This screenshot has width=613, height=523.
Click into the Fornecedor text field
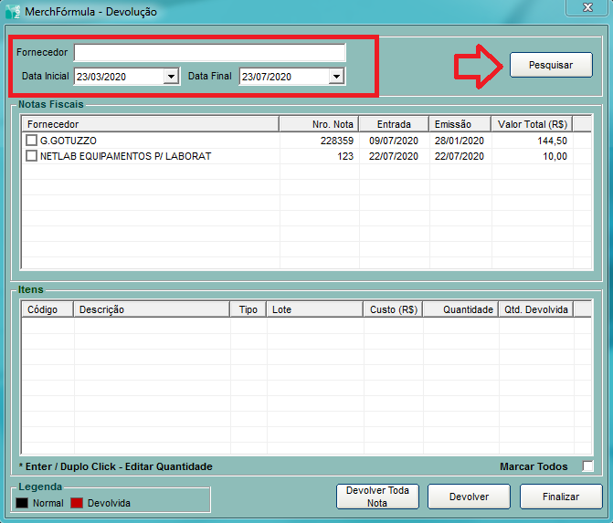pos(209,52)
